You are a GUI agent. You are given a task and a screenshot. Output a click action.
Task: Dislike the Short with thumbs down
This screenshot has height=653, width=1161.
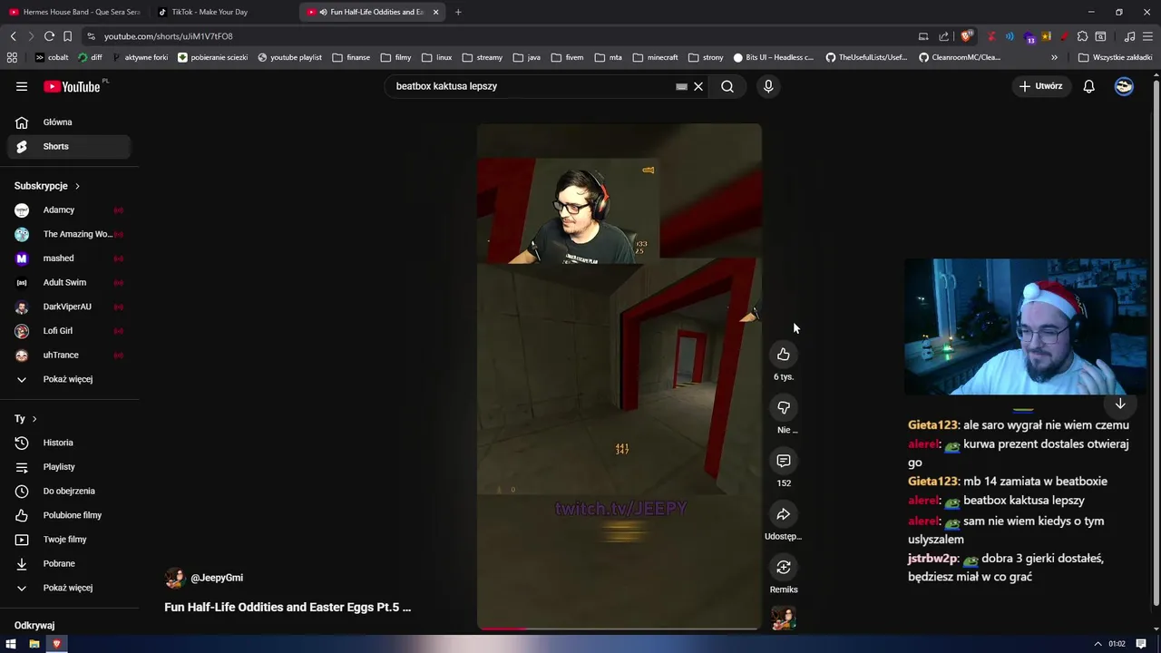click(784, 407)
